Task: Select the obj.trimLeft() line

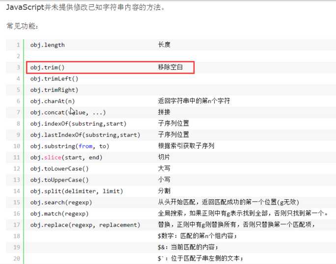Action: (x=54, y=79)
